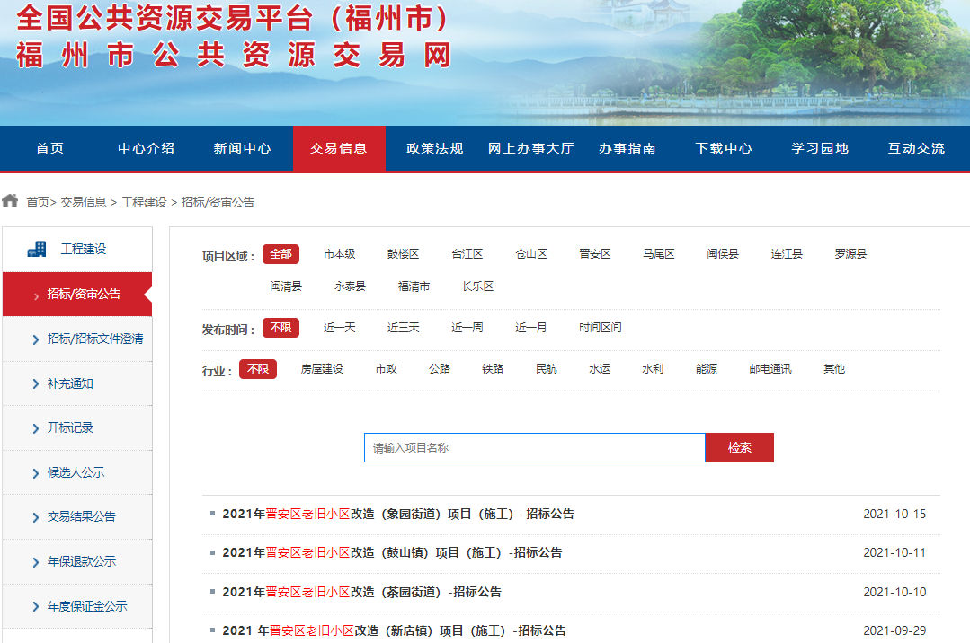Viewport: 970px width, 643px height.
Task: Filter region by 台江区
Action: [467, 254]
